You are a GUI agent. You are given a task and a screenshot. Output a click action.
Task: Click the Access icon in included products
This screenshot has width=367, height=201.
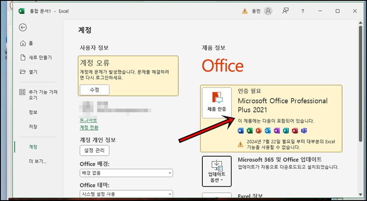pyautogui.click(x=294, y=131)
